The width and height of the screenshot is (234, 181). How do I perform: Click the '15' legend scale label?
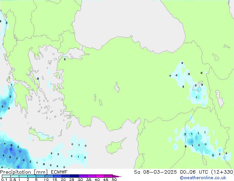tap(55, 180)
